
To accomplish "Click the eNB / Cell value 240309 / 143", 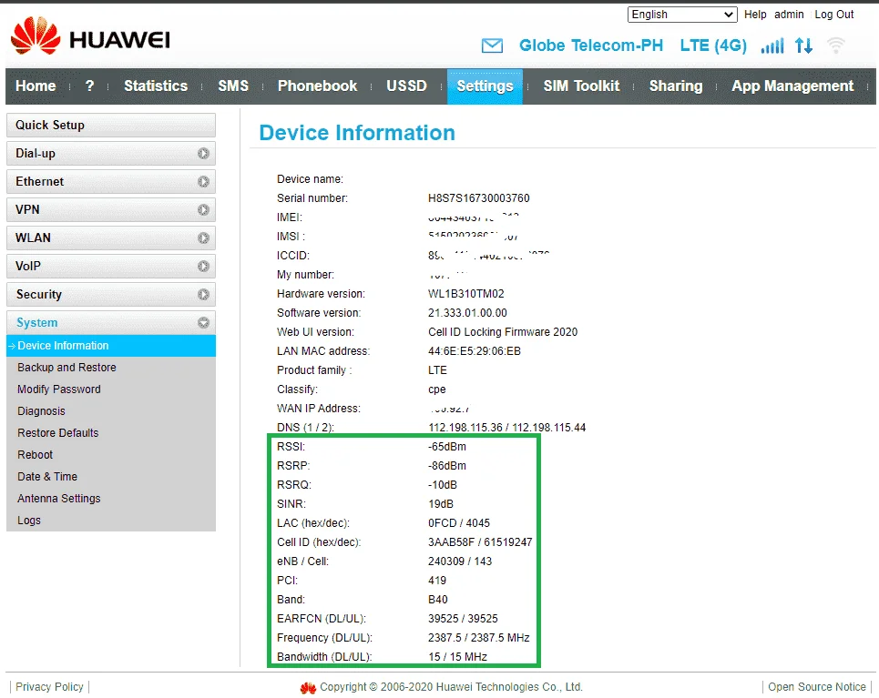I will pyautogui.click(x=460, y=561).
